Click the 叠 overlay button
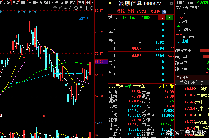 (62, 3)
